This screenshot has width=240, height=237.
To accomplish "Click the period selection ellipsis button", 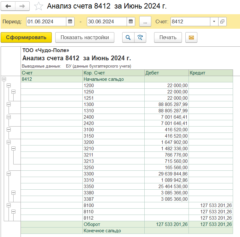I will (x=145, y=22).
